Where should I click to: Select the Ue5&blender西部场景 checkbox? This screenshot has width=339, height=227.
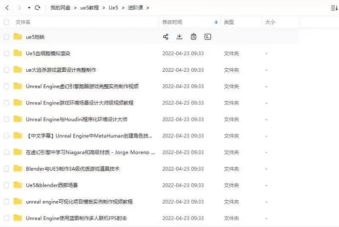6,185
